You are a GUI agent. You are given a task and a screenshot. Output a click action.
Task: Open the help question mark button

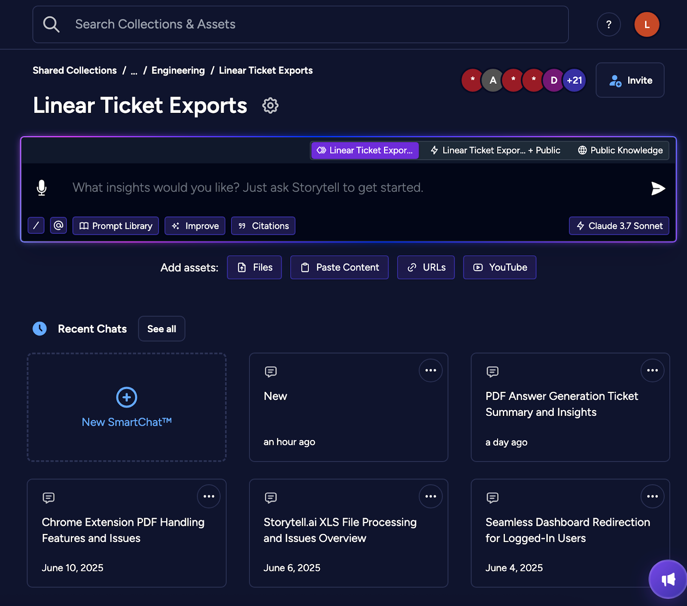608,24
